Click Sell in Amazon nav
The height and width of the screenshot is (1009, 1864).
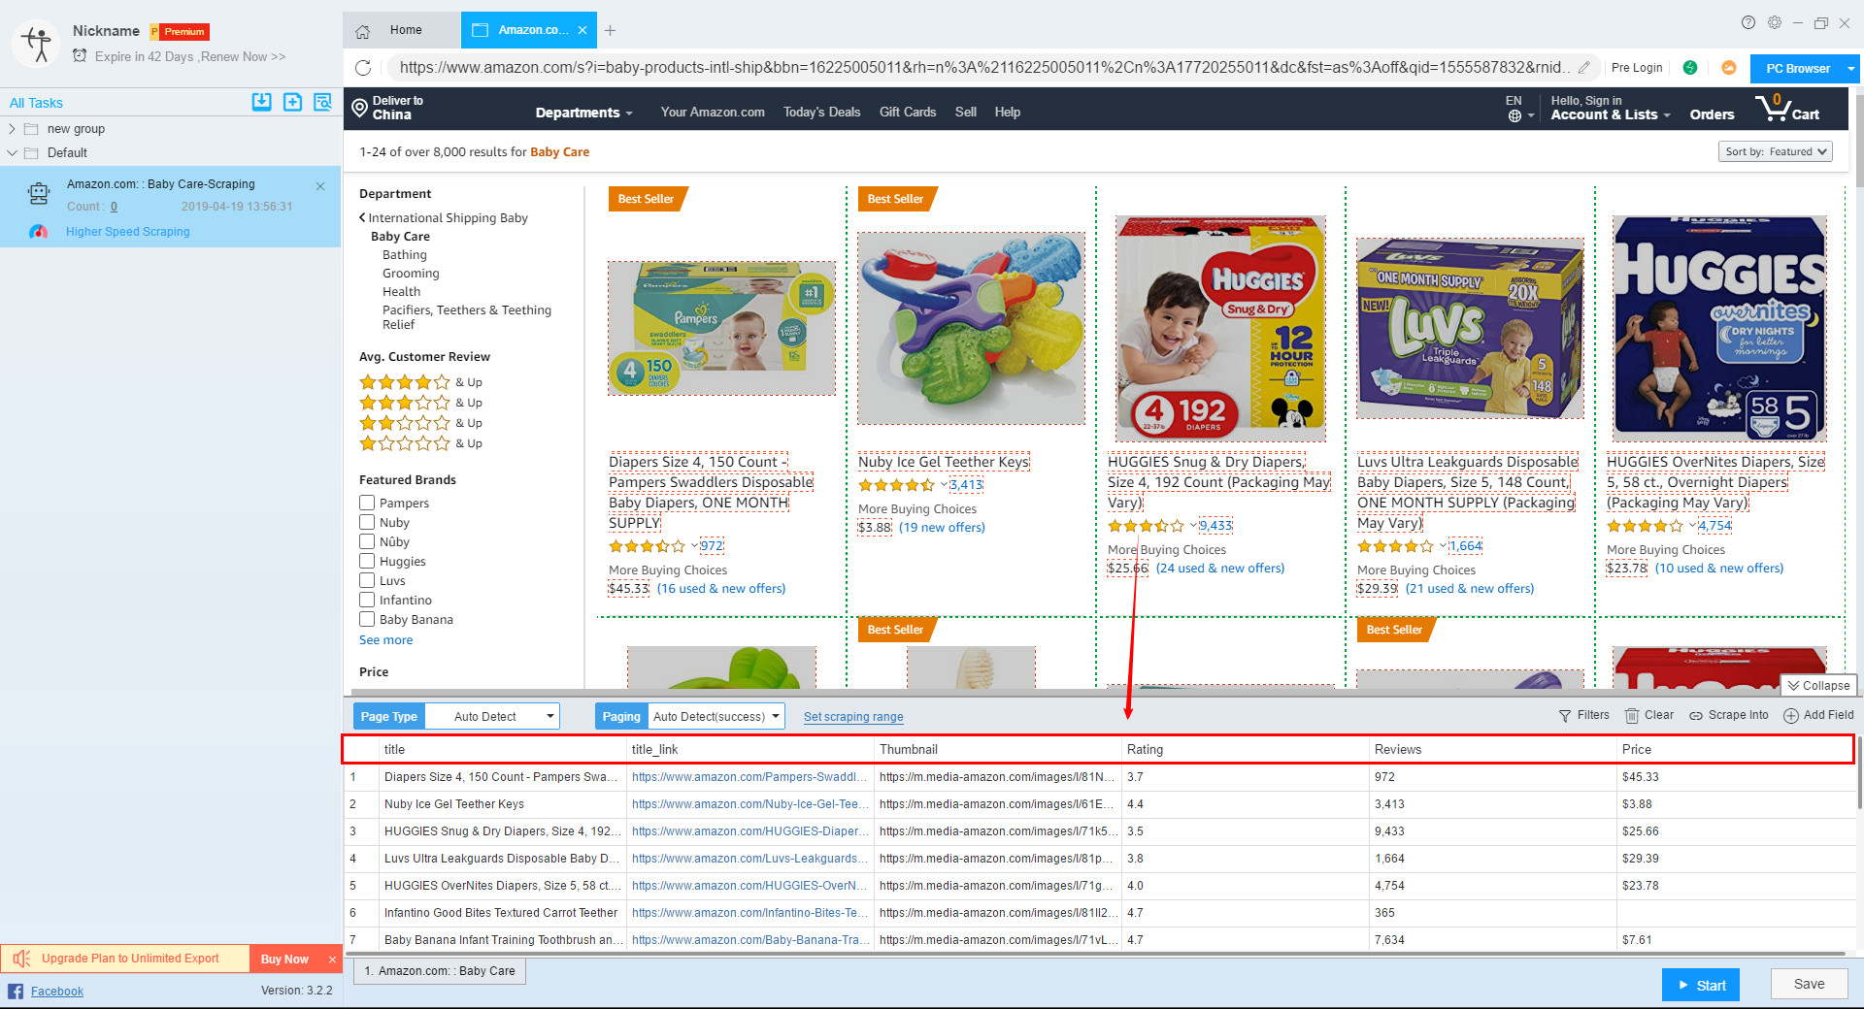pos(965,113)
